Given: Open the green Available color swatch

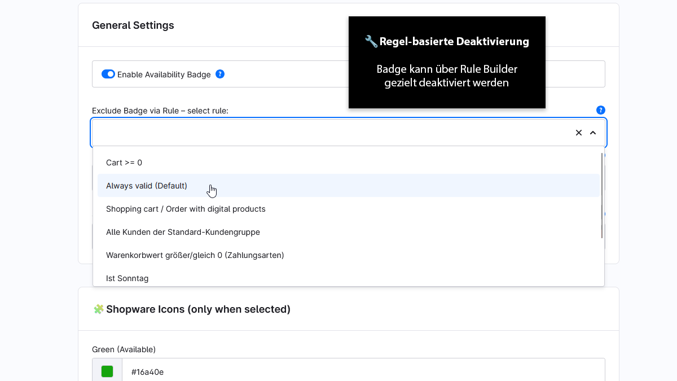Looking at the screenshot, I should point(107,371).
